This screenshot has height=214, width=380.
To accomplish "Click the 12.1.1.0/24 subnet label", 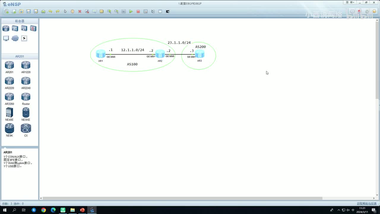I will click(x=133, y=50).
